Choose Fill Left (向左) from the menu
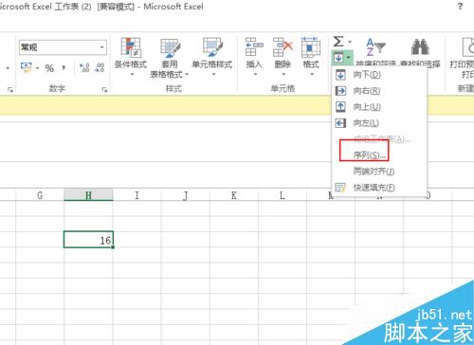474x345 pixels. (379, 123)
